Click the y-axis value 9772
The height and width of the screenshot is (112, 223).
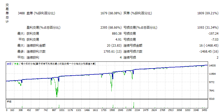[x=212, y=82]
